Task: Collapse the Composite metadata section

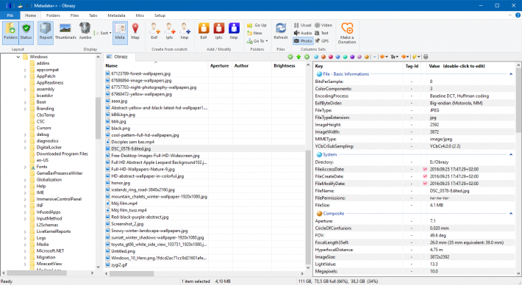Action: [511, 214]
